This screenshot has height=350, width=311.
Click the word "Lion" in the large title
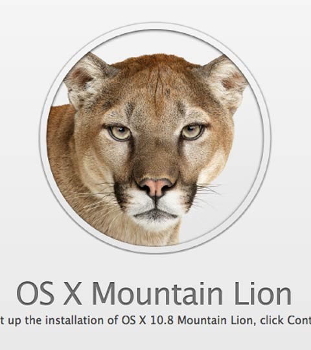[x=263, y=293]
